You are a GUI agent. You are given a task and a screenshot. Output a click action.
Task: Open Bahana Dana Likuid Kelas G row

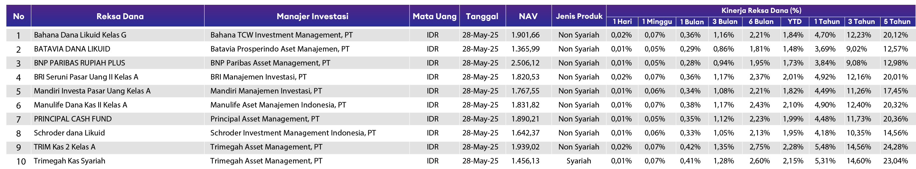[461, 35]
